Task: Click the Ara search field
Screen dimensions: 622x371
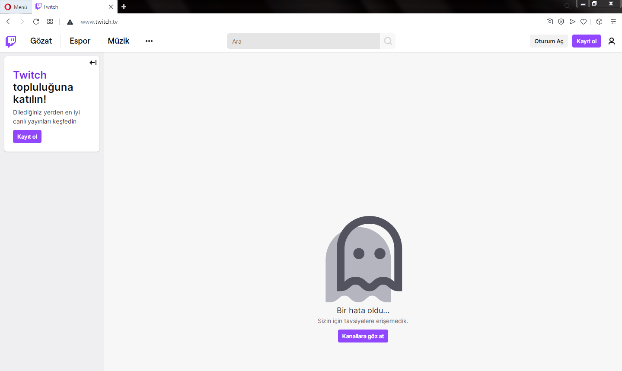Action: coord(303,41)
